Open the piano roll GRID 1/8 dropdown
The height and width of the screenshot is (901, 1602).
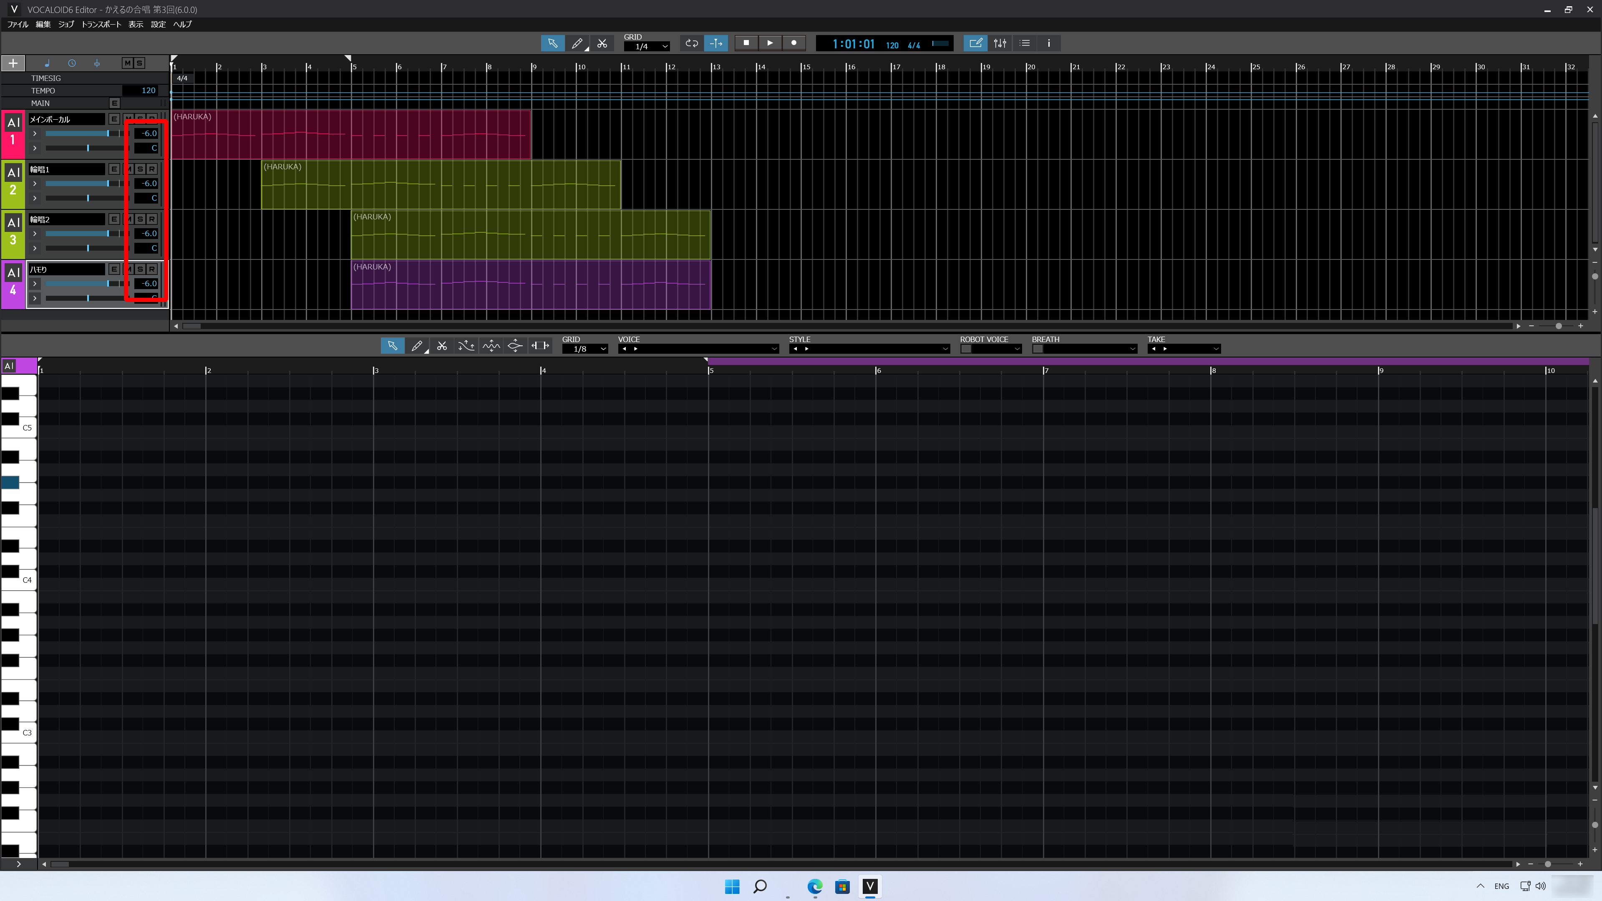[x=584, y=349]
